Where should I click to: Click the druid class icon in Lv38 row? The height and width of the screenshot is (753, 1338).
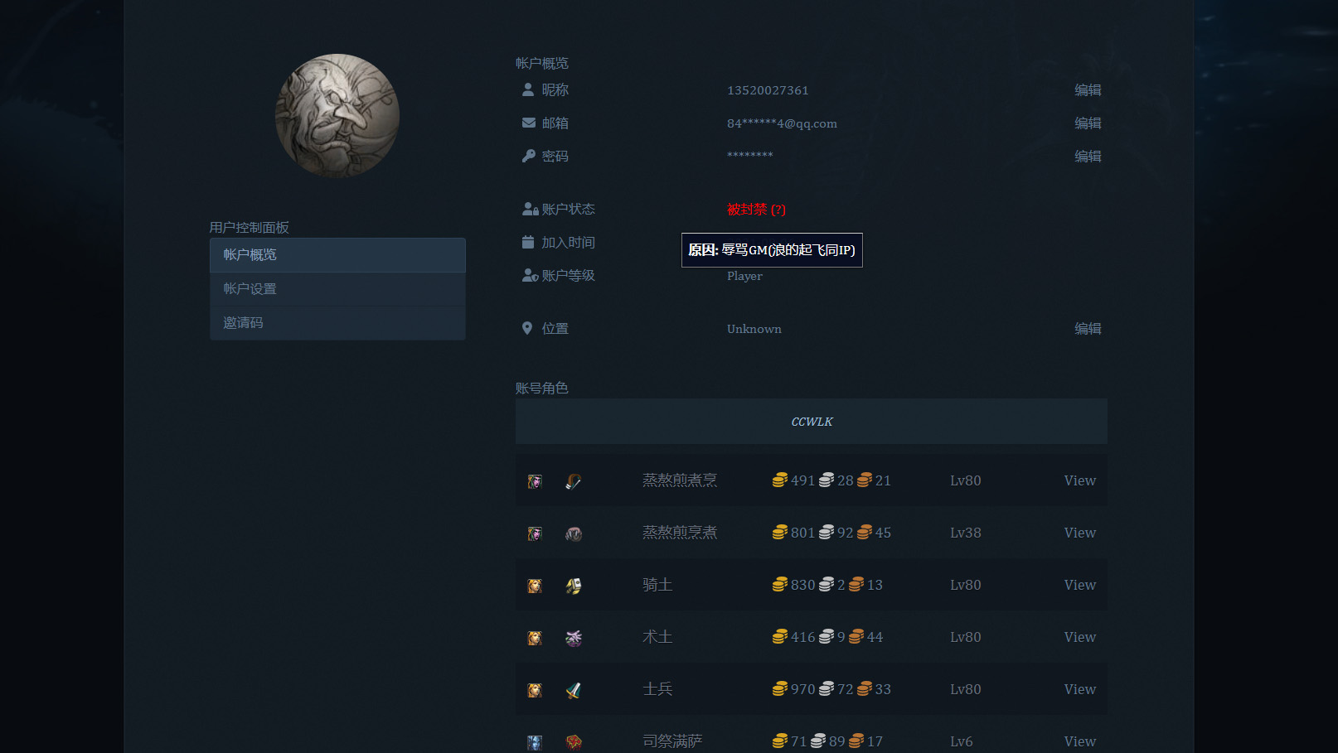(x=573, y=533)
